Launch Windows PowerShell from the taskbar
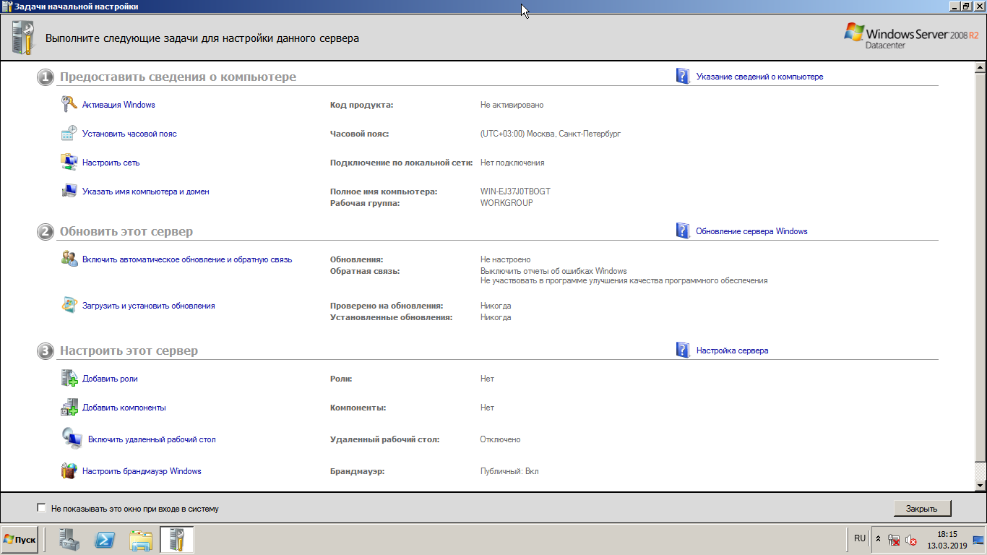Viewport: 987px width, 555px height. pyautogui.click(x=105, y=540)
